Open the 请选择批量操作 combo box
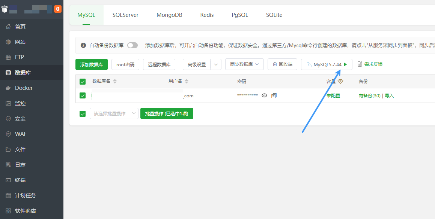This screenshot has width=435, height=219. (114, 113)
